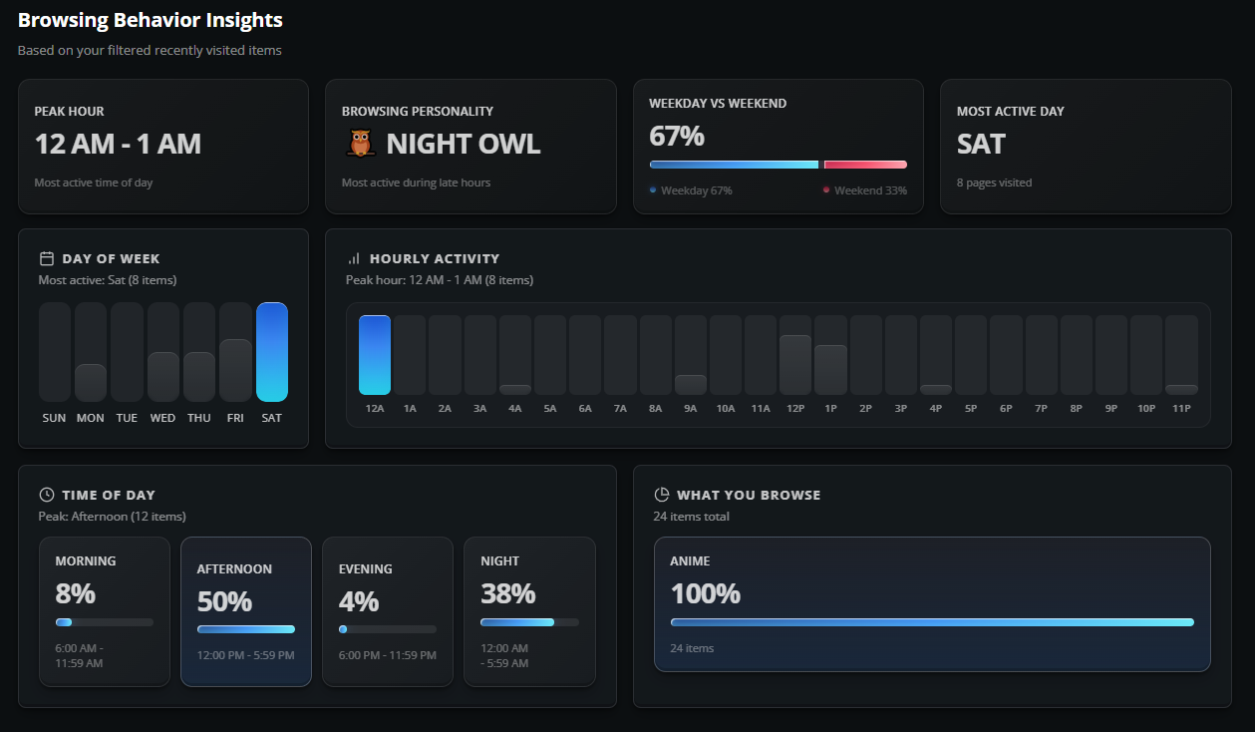Viewport: 1255px width, 732px height.
Task: Click the bar chart icon beside Hourly Activity
Action: click(x=354, y=258)
